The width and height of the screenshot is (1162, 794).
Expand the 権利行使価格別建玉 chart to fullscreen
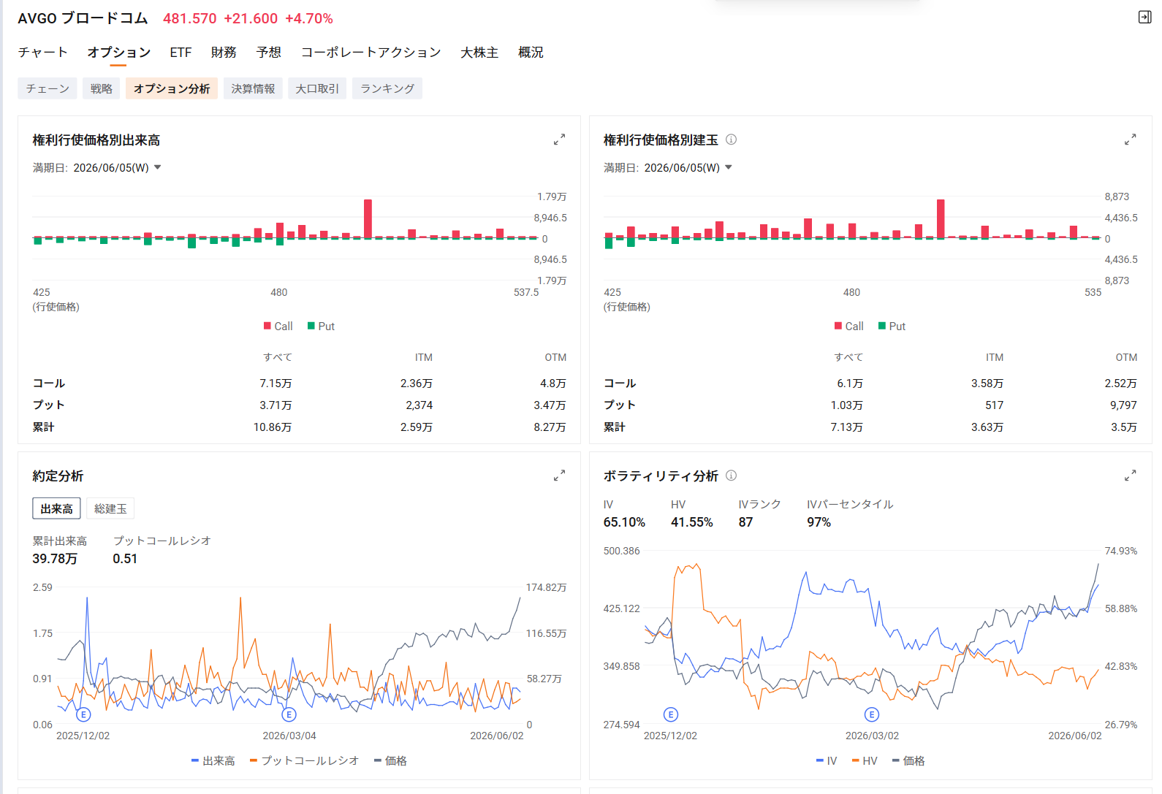1130,140
